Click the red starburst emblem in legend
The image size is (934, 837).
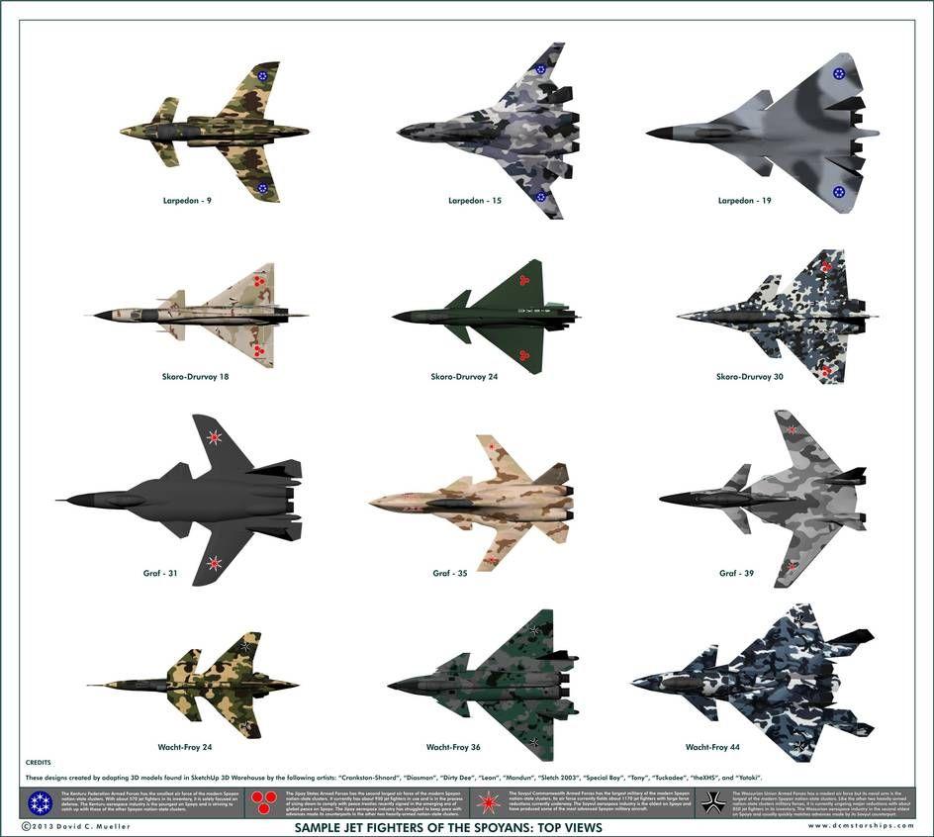click(x=488, y=802)
